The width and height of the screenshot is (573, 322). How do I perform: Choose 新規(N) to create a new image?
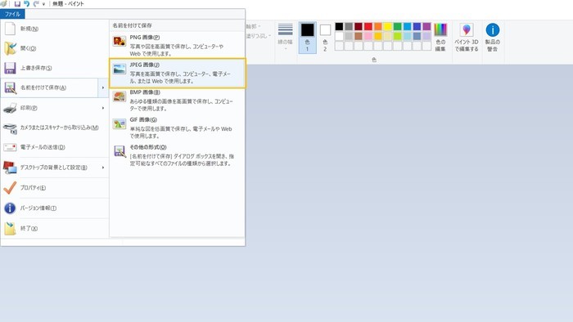[55, 29]
